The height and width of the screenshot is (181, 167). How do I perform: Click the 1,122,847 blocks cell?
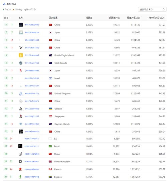click(x=135, y=94)
